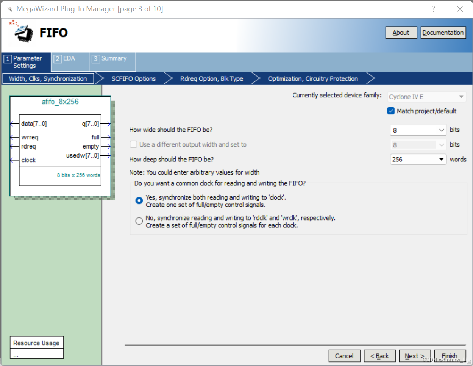The width and height of the screenshot is (473, 366).
Task: Open Optimization, Circuitry Protection settings
Action: [x=313, y=78]
